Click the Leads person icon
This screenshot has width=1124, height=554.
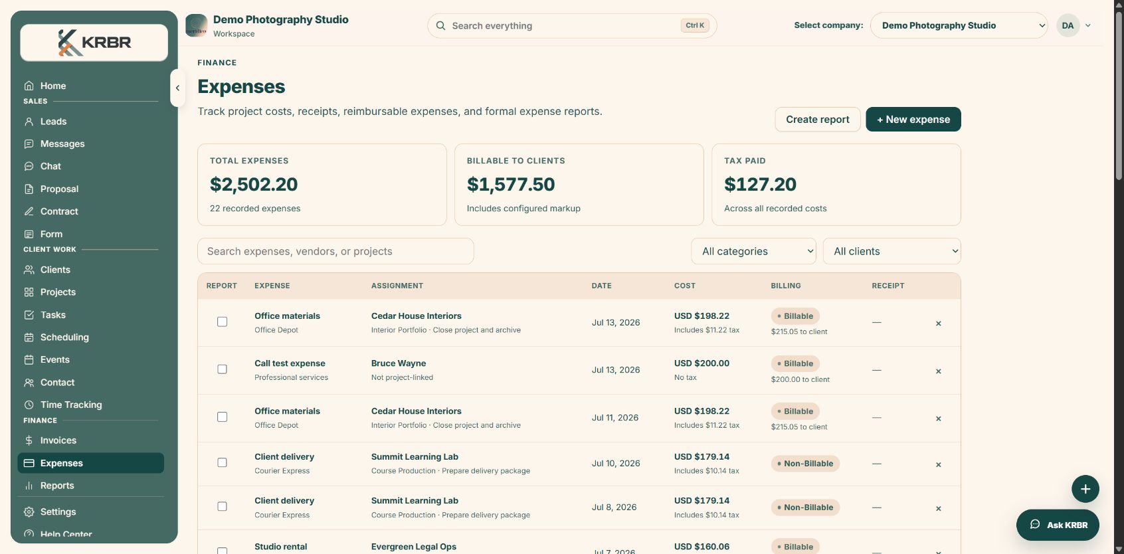pos(29,122)
